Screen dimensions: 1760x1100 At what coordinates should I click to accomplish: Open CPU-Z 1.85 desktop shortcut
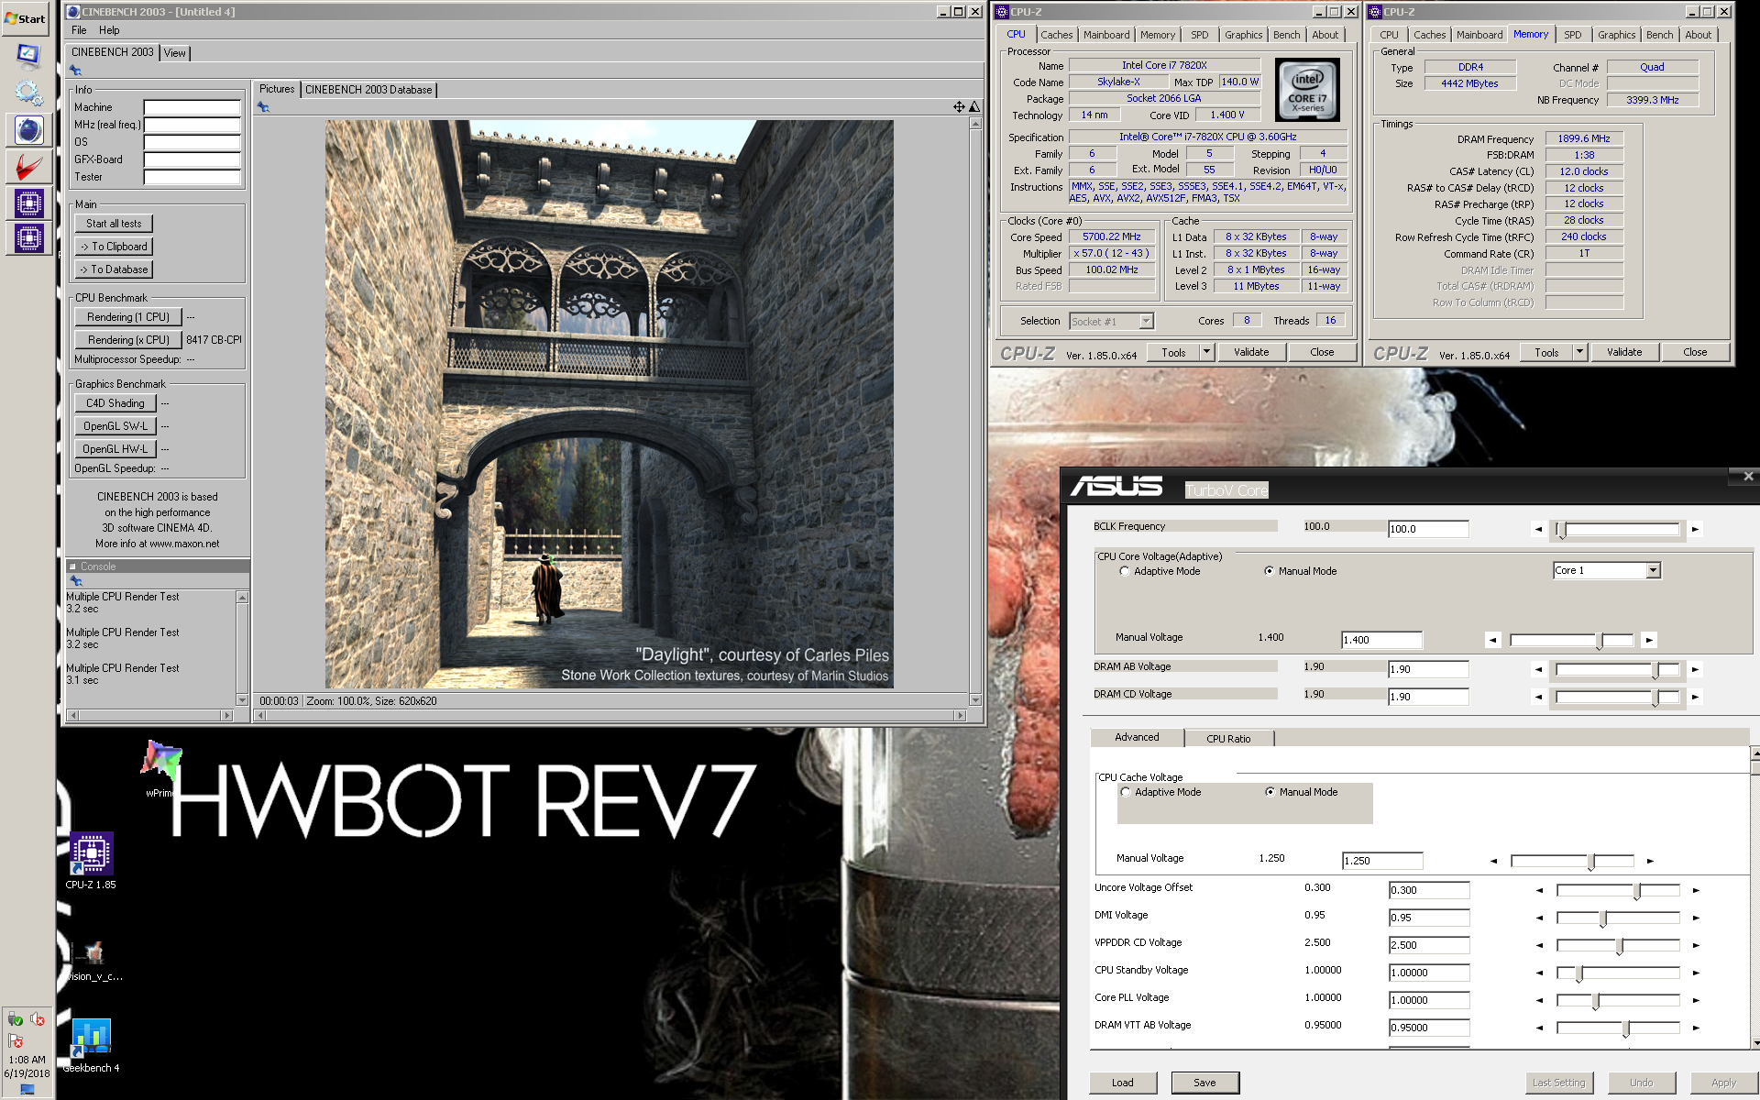tap(91, 861)
